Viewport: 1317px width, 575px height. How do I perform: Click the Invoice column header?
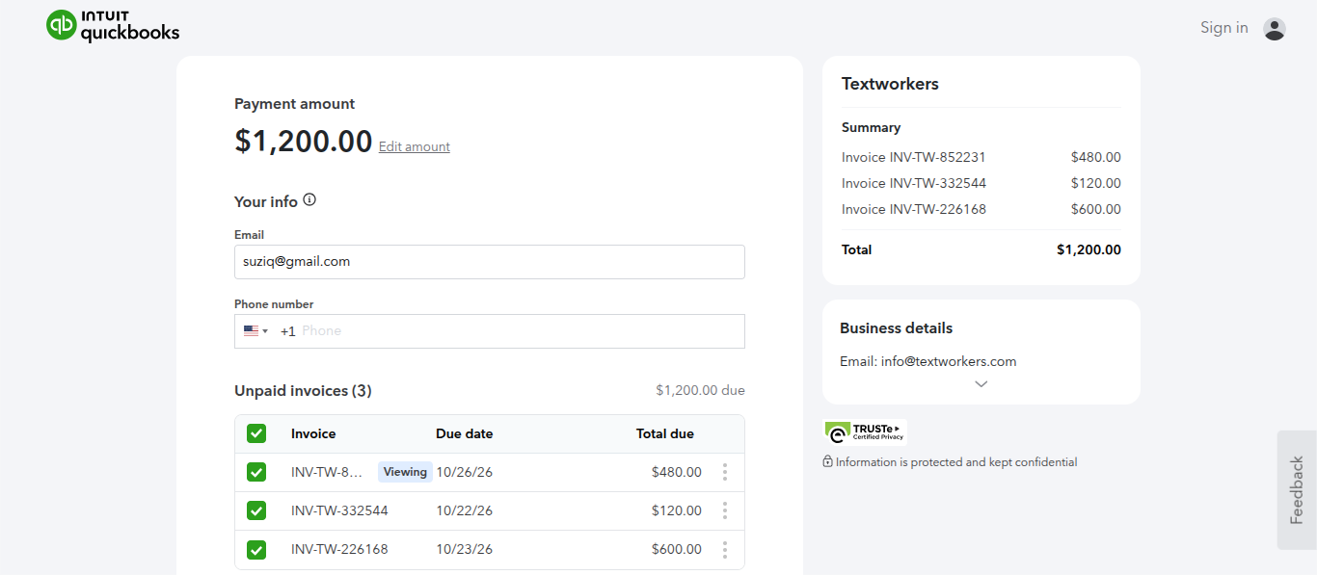313,433
